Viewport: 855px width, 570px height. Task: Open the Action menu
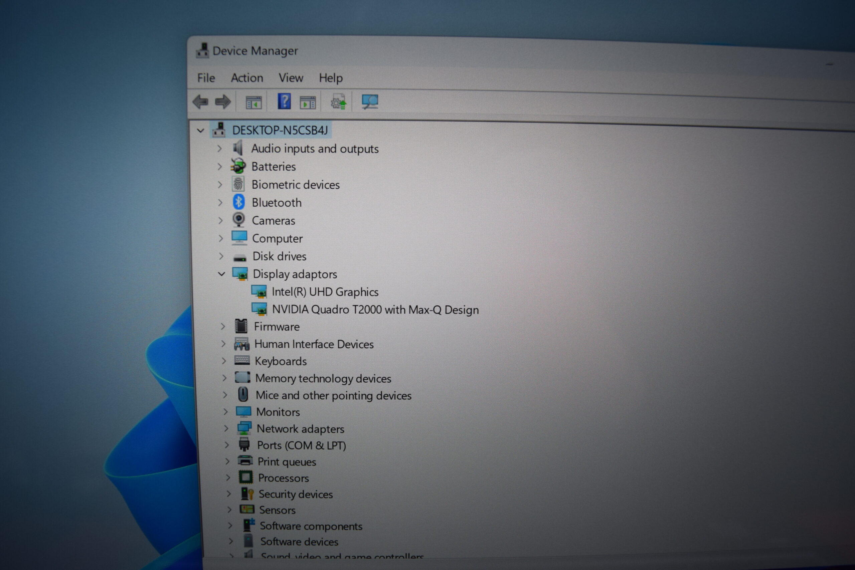[247, 78]
